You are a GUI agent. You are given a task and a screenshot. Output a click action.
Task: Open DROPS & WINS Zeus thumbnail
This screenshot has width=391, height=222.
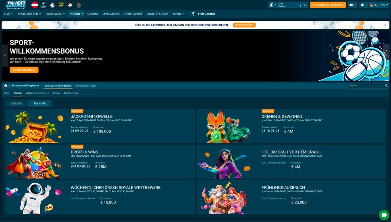point(34,162)
